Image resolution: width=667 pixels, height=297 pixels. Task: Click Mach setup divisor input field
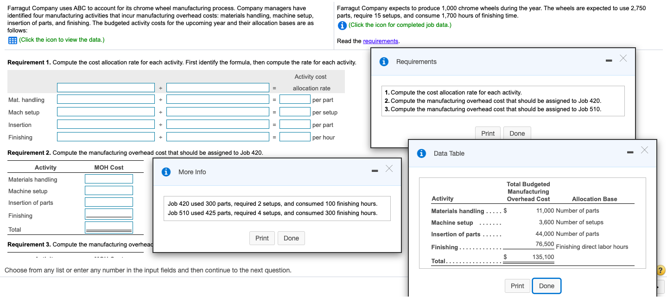(x=218, y=112)
